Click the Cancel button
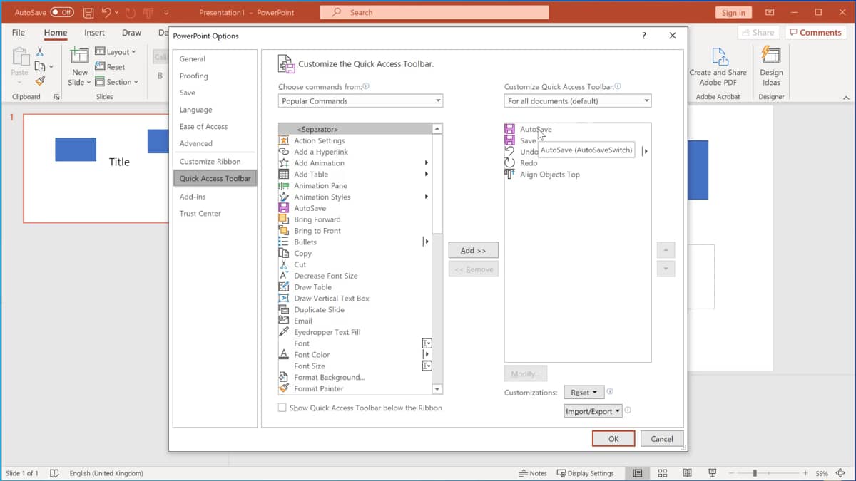Image resolution: width=856 pixels, height=481 pixels. pyautogui.click(x=662, y=439)
